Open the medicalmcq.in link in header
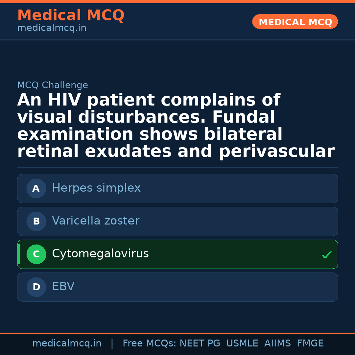 pos(52,28)
